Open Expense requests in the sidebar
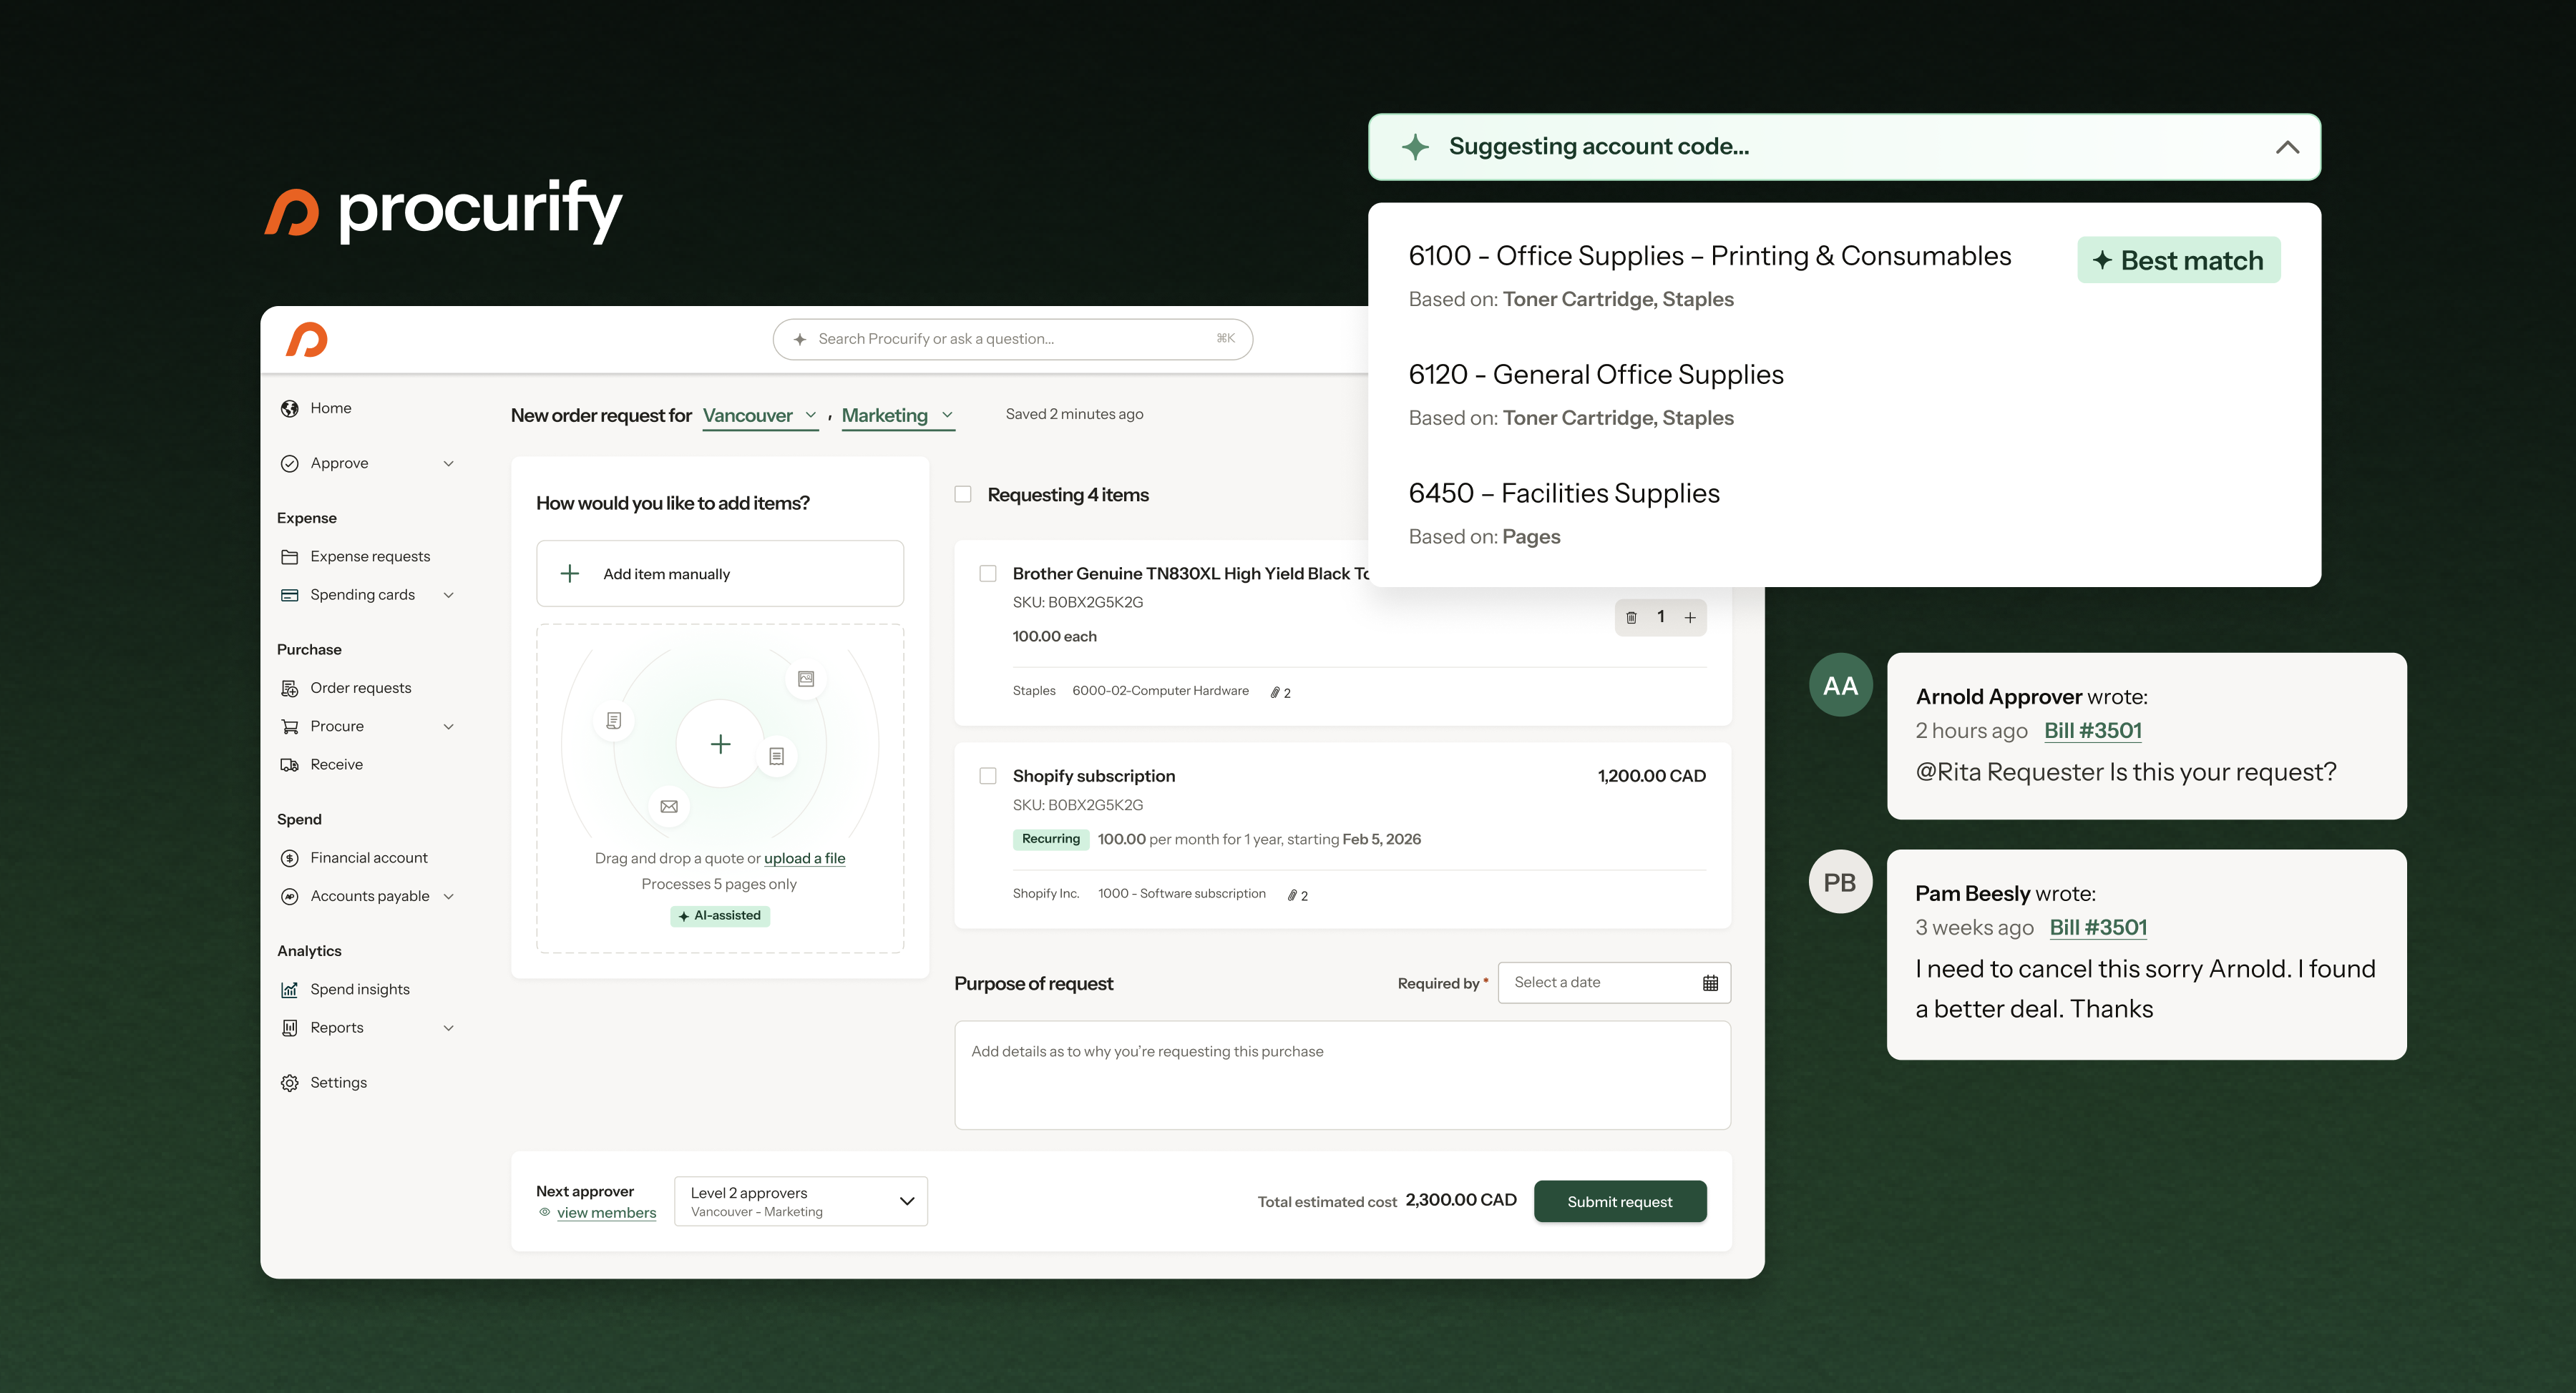 coord(370,556)
